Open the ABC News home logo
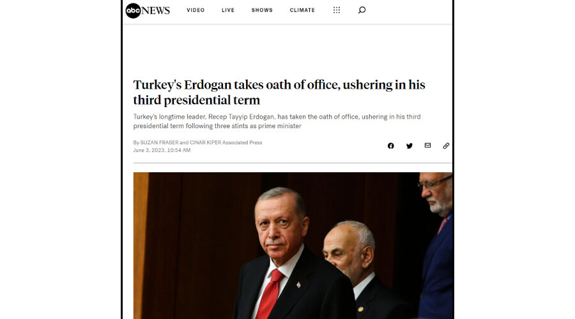The image size is (575, 319). point(148,11)
